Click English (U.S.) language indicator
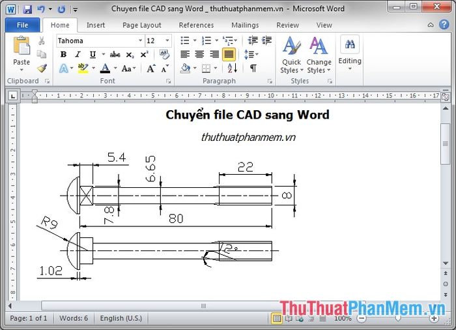Image resolution: width=456 pixels, height=330 pixels. (121, 318)
